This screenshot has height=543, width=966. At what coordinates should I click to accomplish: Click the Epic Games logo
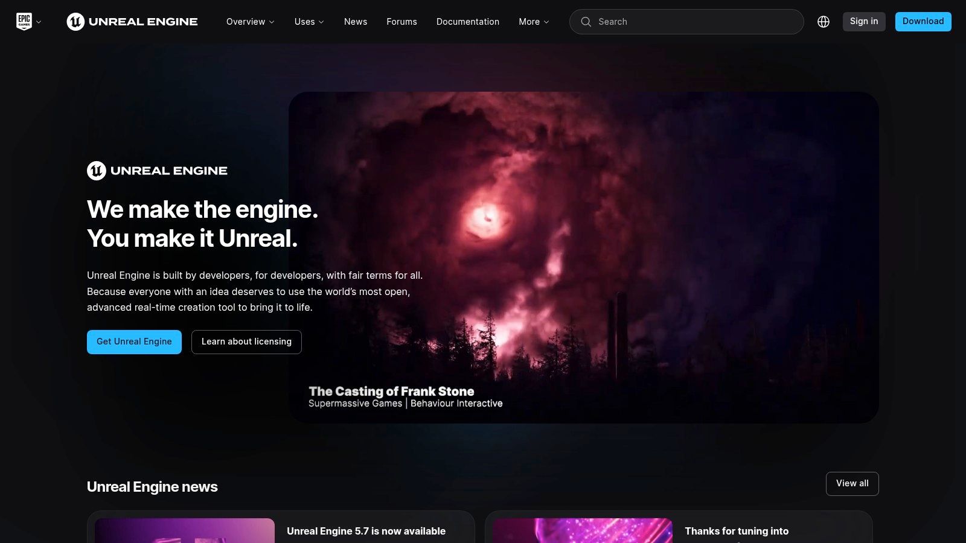[x=23, y=21]
